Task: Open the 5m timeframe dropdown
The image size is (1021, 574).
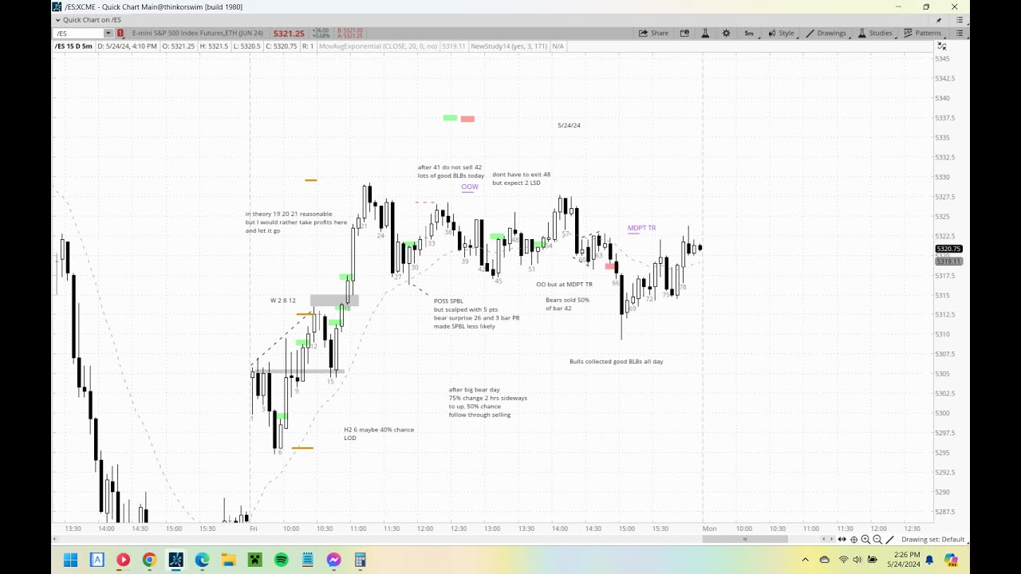Action: [749, 33]
